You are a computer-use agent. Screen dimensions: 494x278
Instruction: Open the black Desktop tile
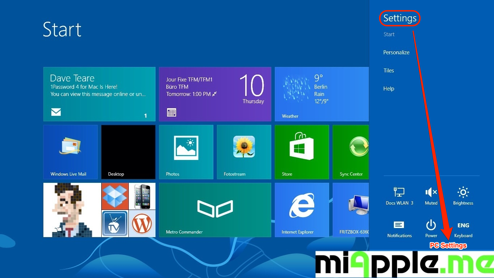128,152
